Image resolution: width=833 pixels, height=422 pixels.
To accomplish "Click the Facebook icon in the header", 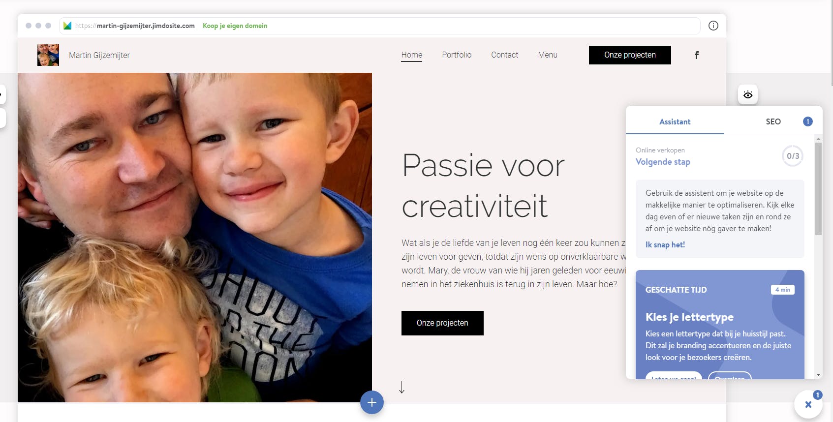I will click(x=696, y=55).
